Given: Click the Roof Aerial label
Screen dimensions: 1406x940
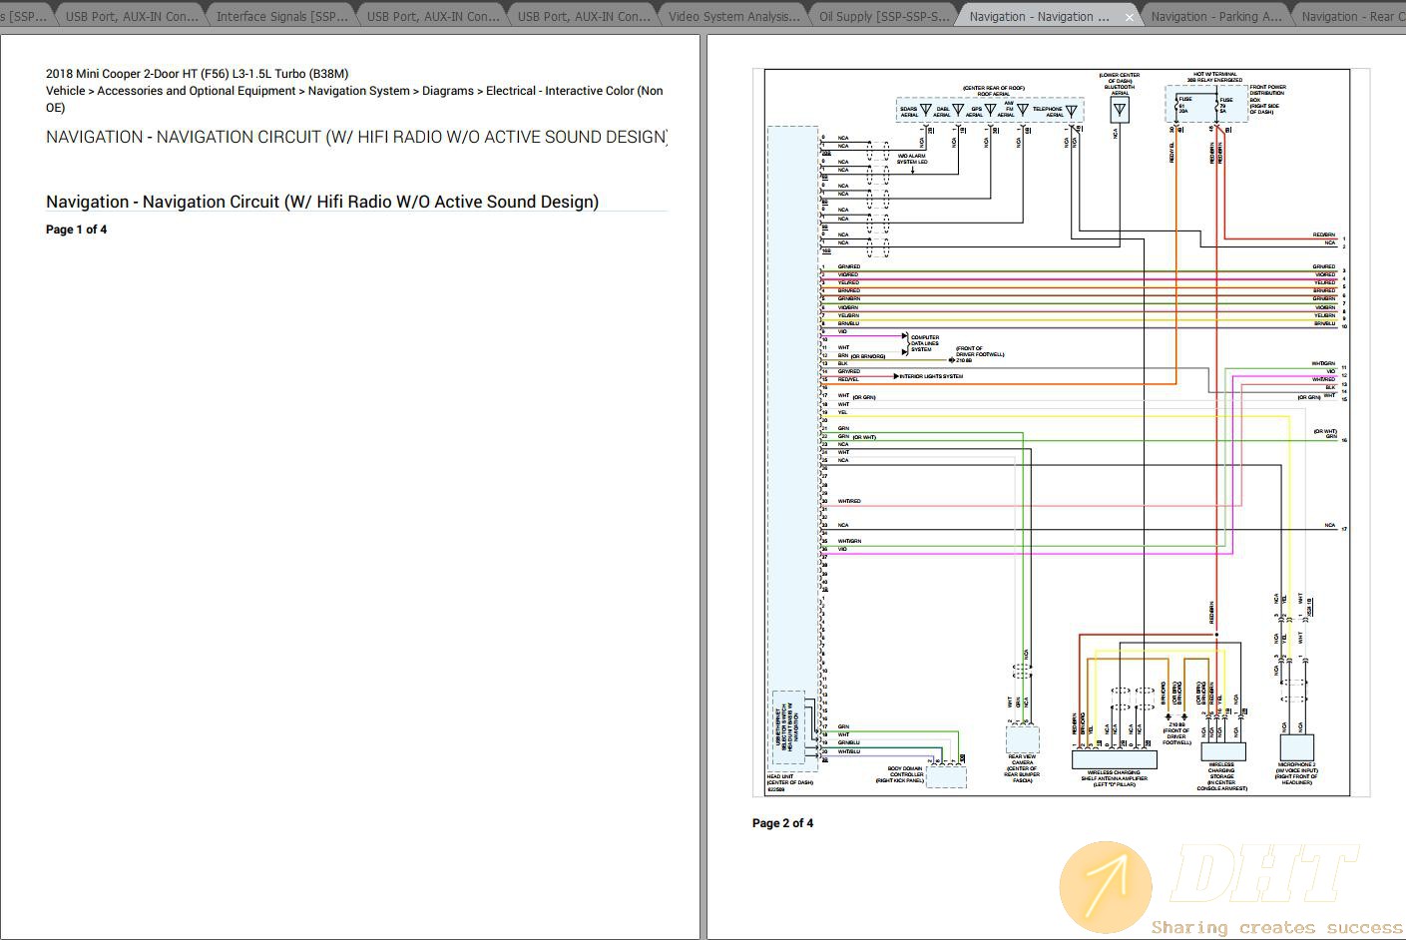Looking at the screenshot, I should pos(993,91).
